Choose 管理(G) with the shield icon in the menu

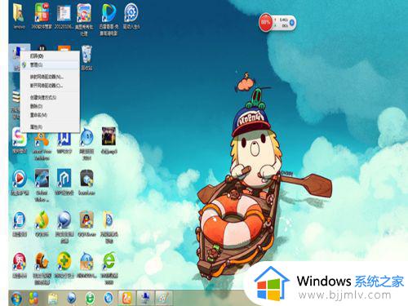click(x=50, y=65)
